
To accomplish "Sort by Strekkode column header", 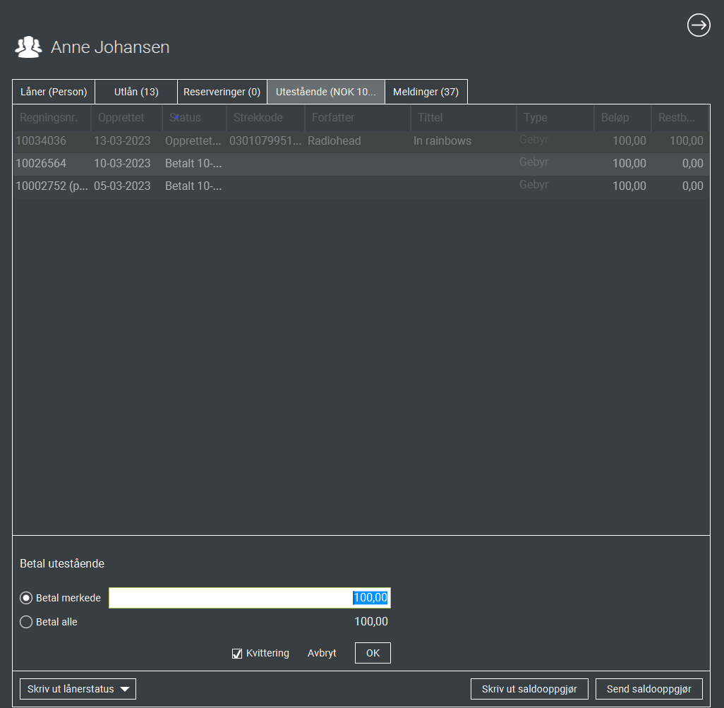I will pyautogui.click(x=265, y=118).
